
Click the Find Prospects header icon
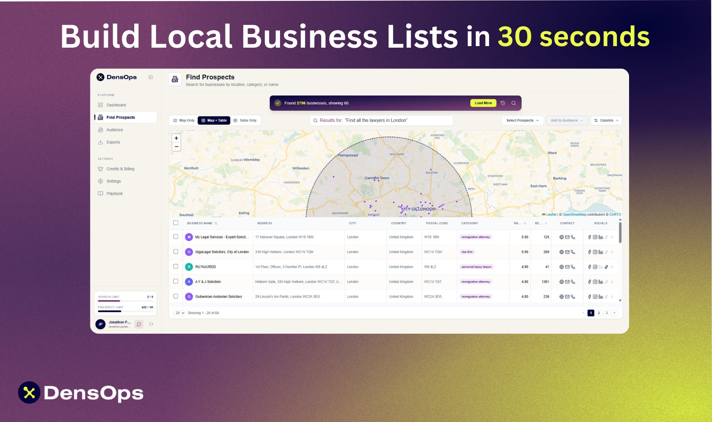click(175, 79)
